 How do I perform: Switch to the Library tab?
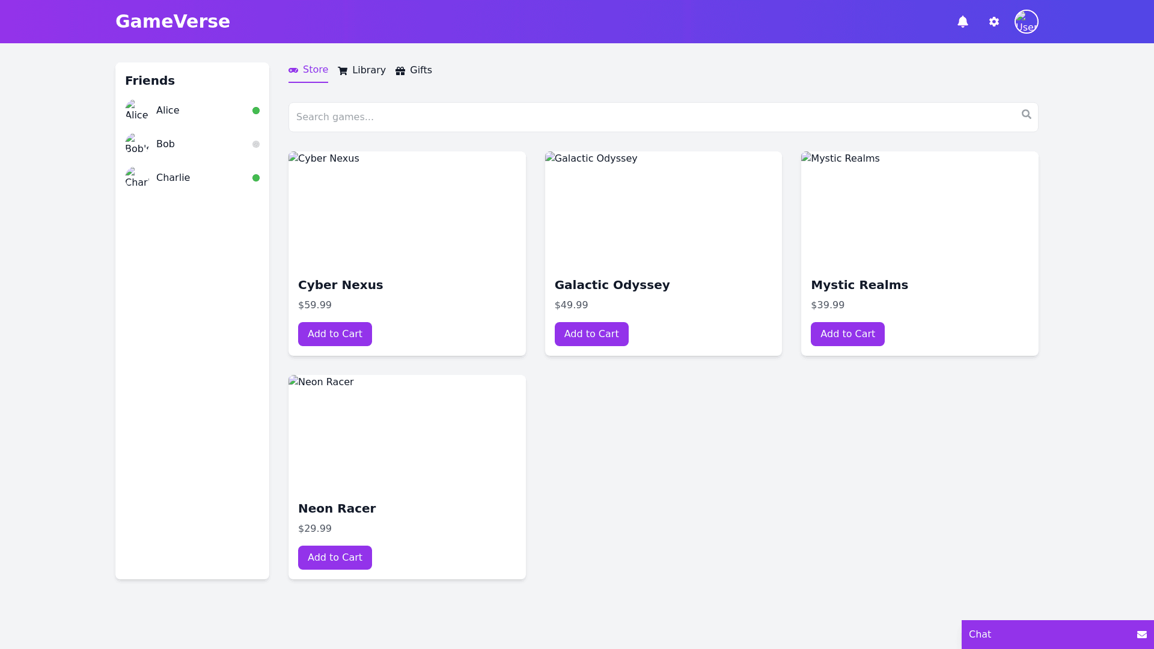362,70
